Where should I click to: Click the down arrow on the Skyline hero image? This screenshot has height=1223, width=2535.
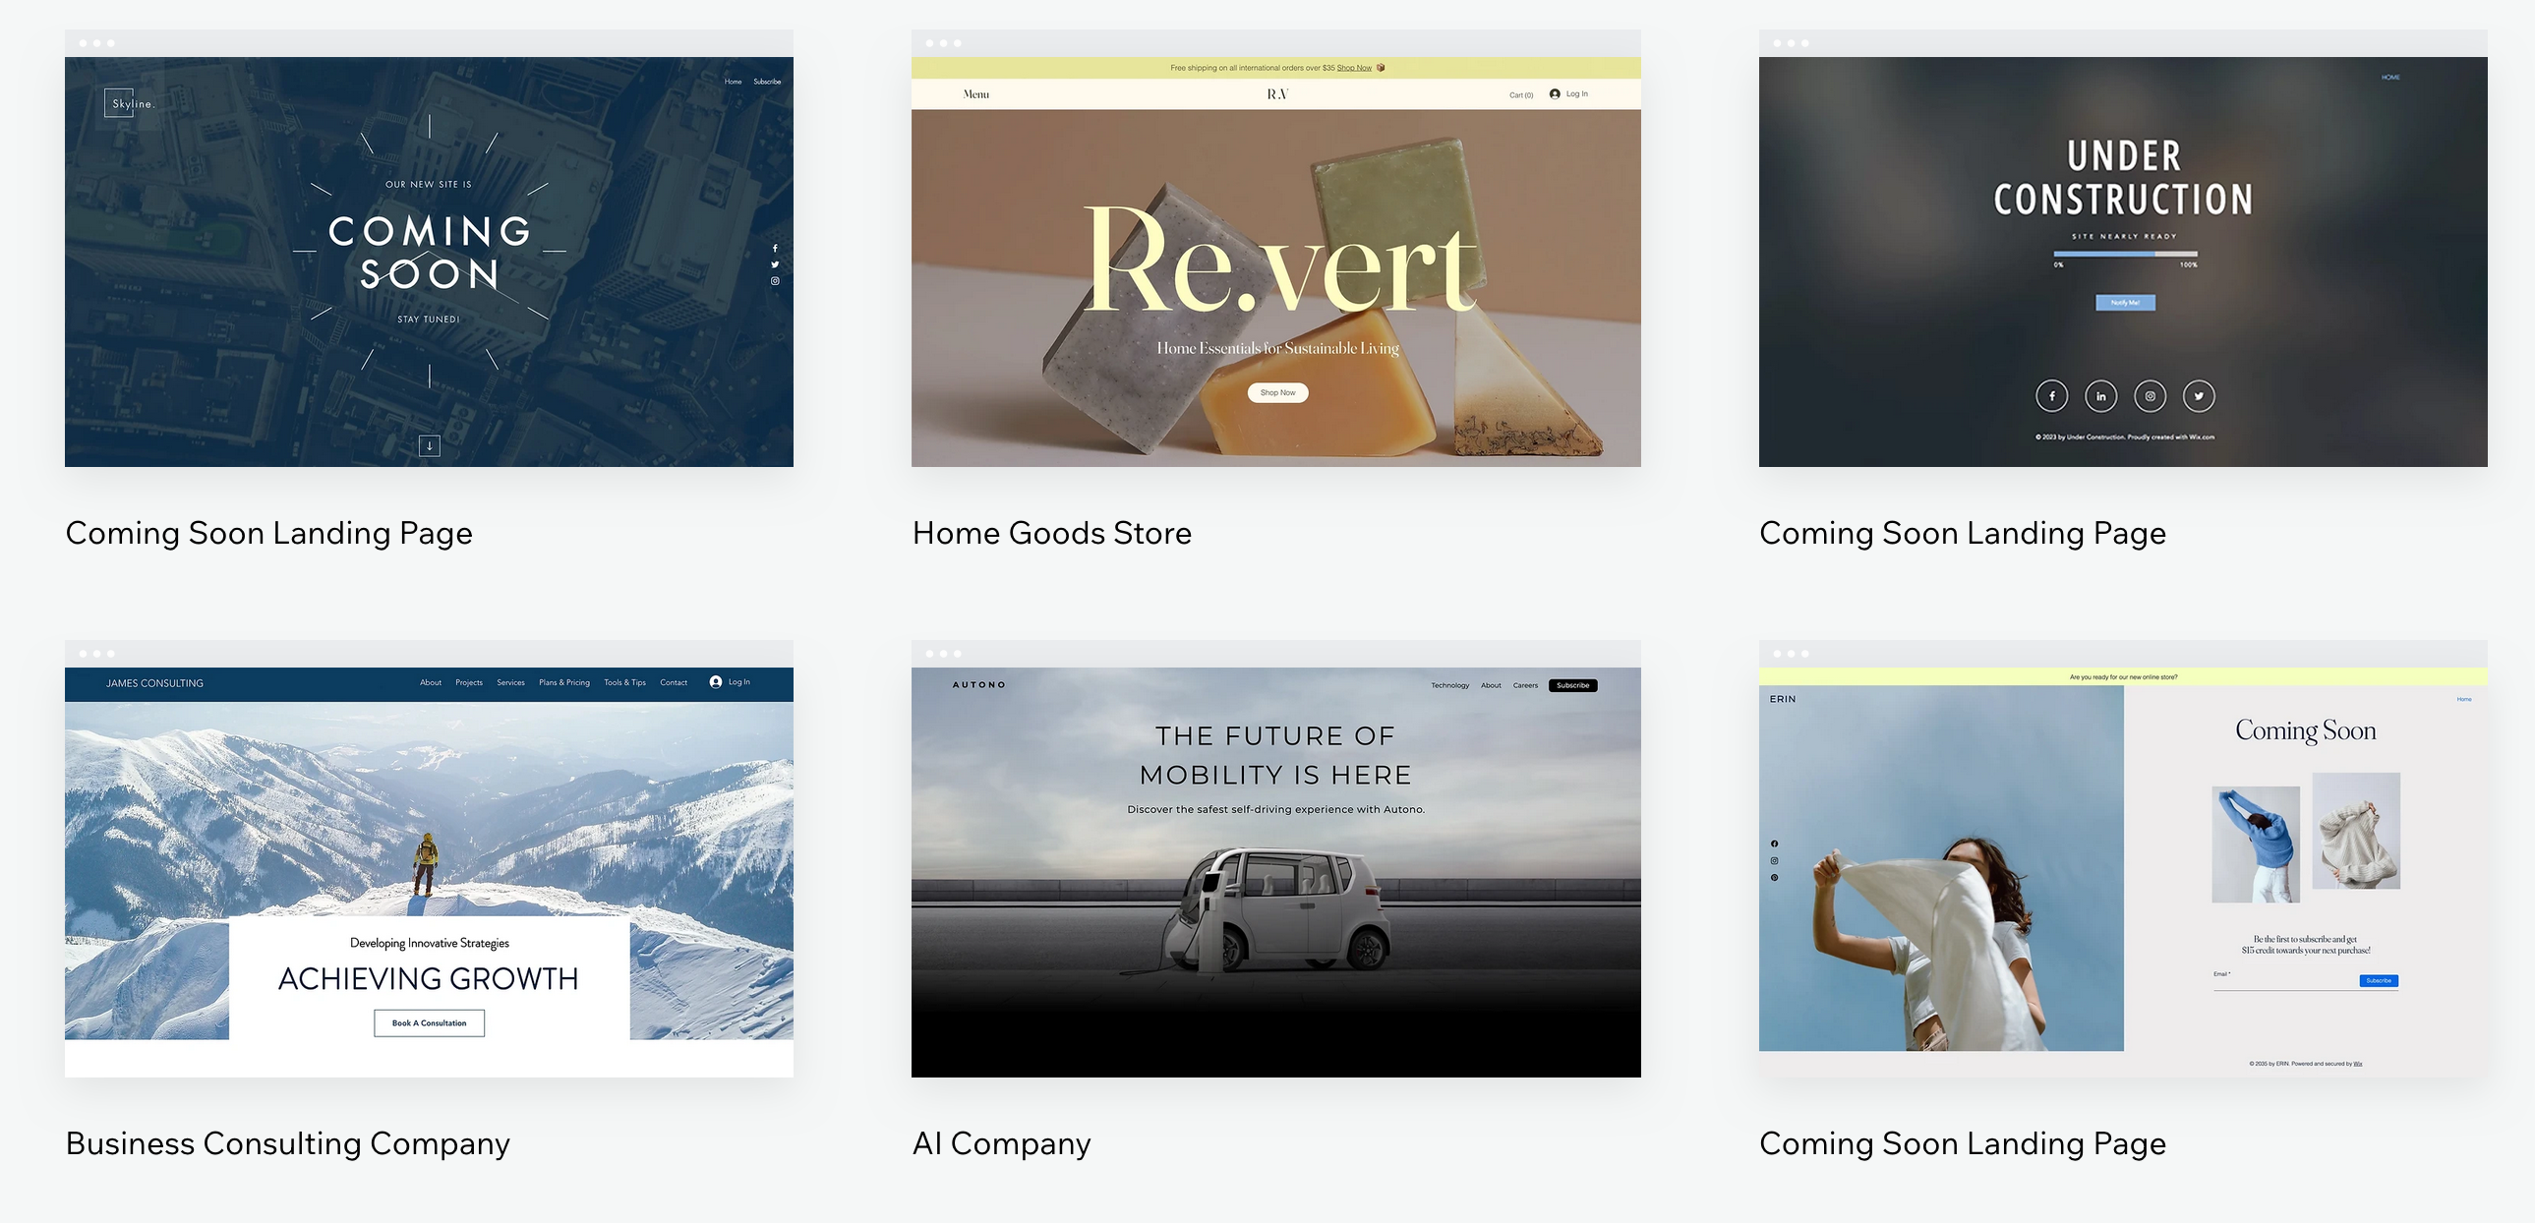[x=430, y=445]
